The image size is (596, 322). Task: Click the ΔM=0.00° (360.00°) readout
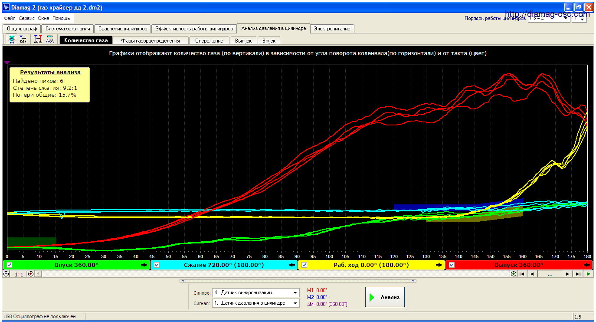pos(327,304)
